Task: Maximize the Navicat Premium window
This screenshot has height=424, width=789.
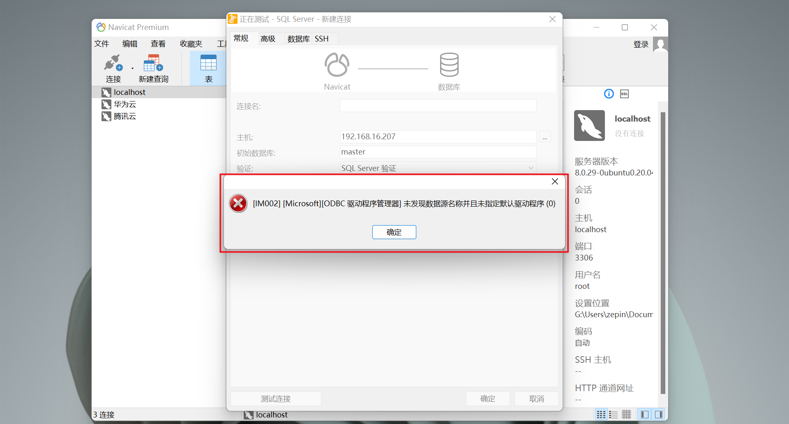Action: [x=625, y=27]
